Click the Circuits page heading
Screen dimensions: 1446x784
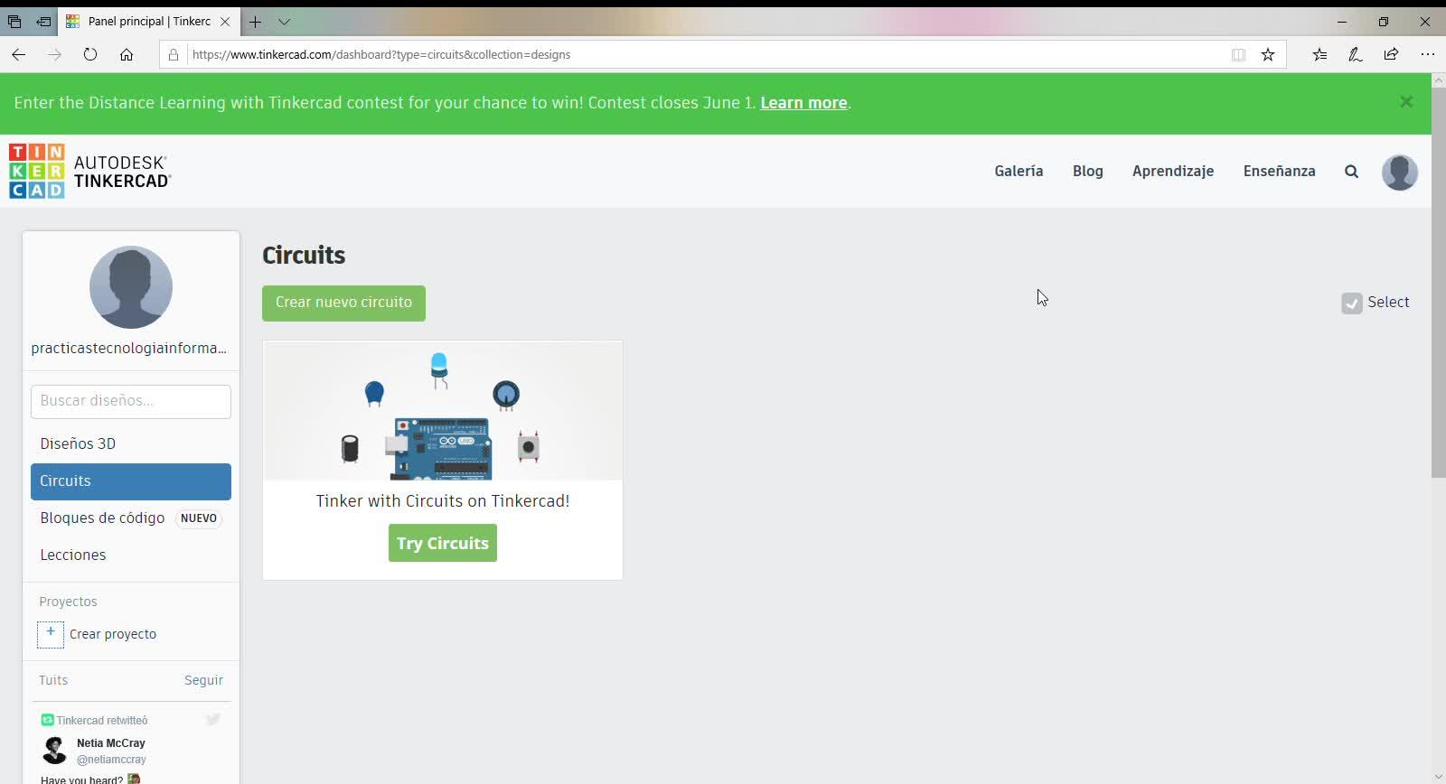tap(304, 256)
